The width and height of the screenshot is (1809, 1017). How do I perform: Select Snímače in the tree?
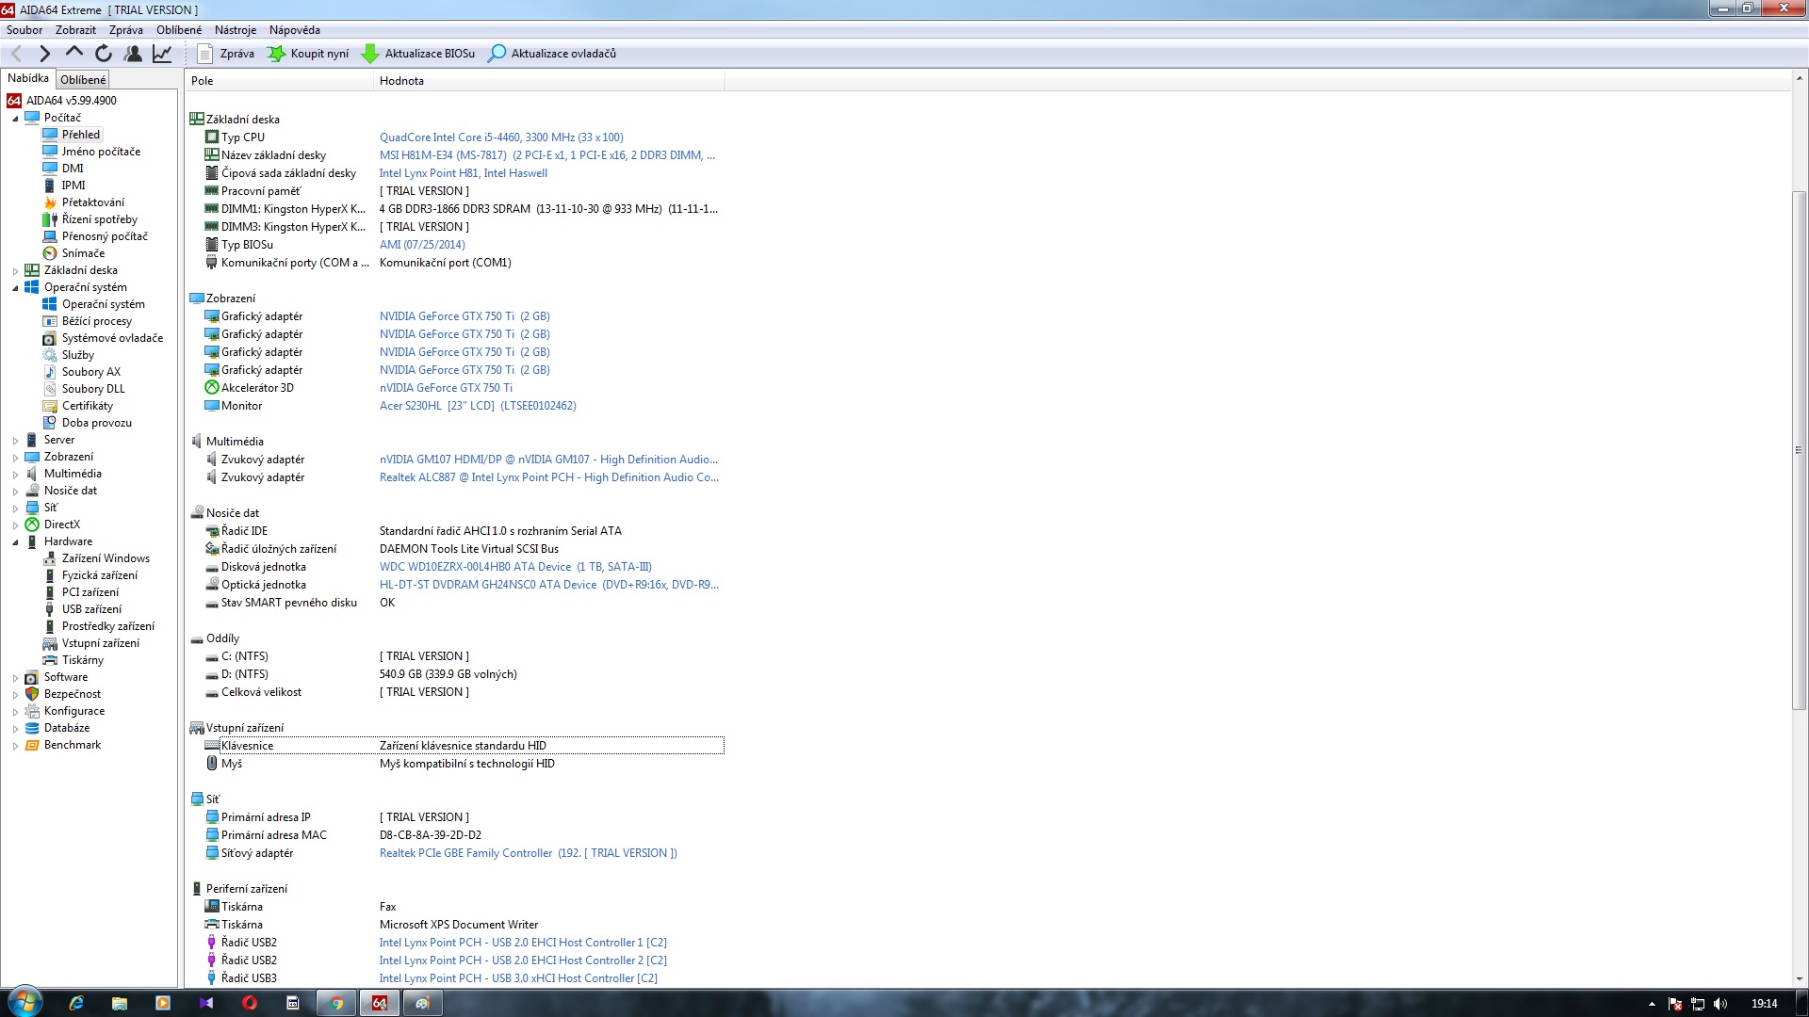[83, 253]
